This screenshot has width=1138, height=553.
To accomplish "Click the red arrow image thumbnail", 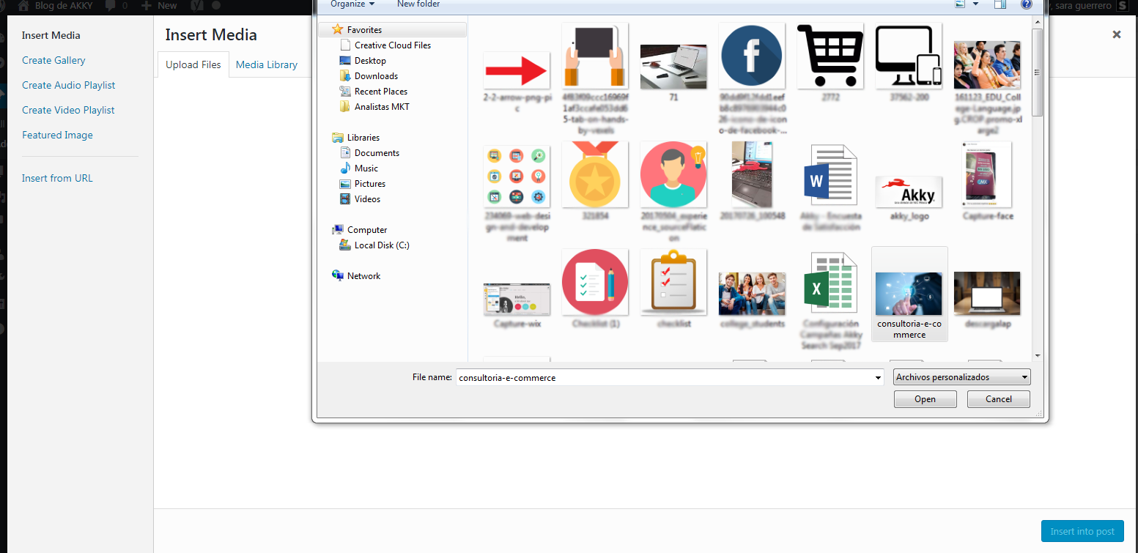I will (516, 71).
